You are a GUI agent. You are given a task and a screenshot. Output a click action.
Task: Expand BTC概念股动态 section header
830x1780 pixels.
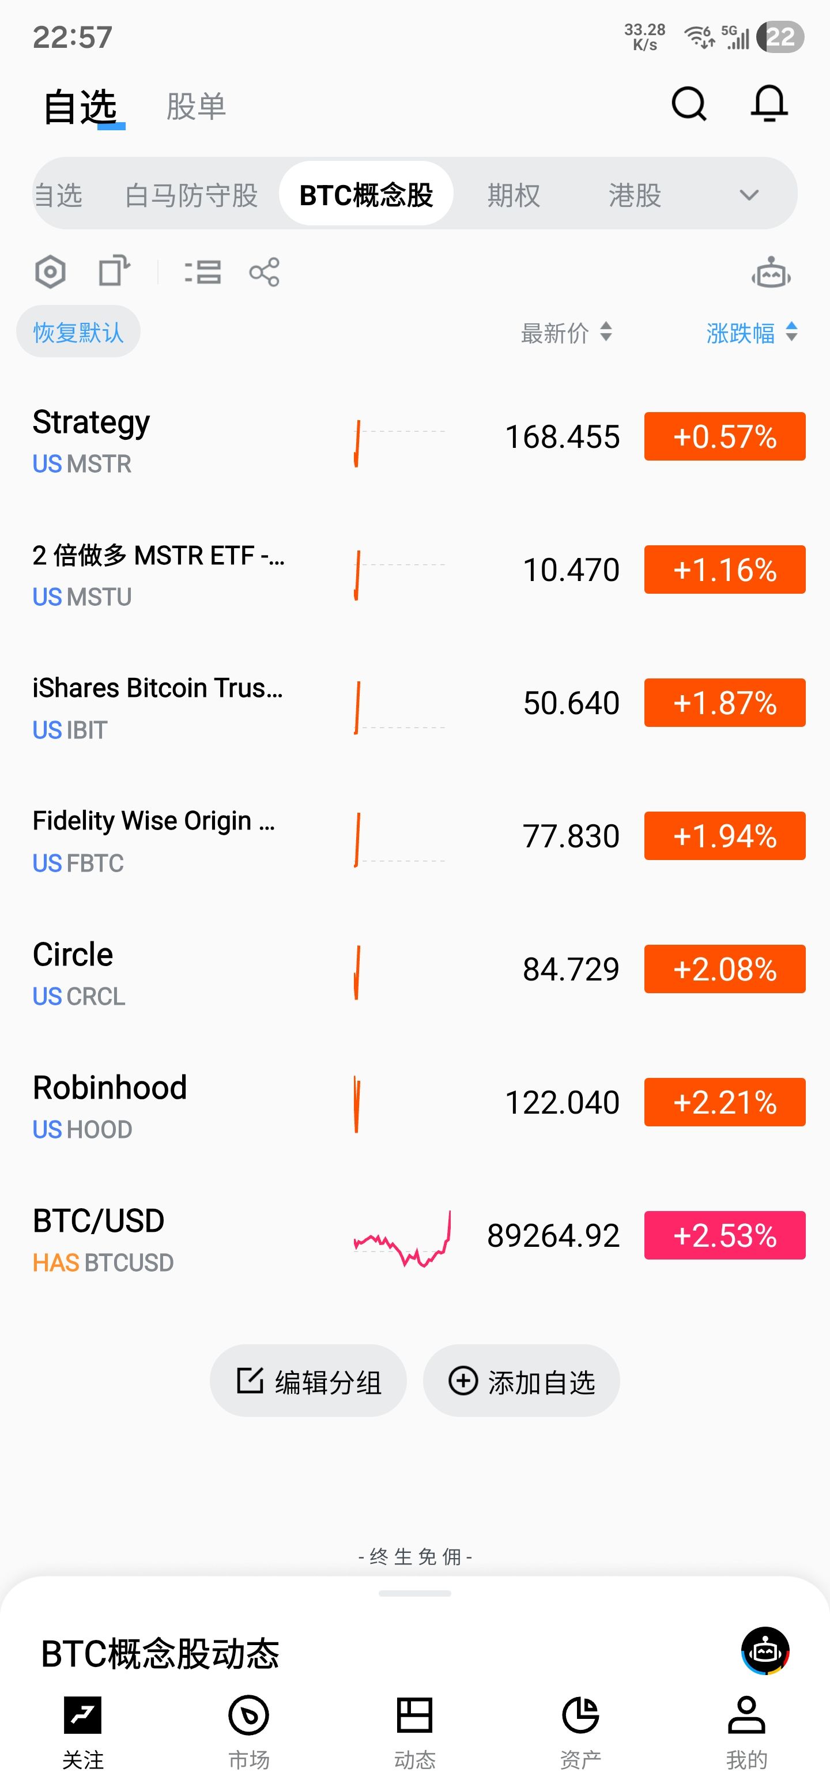(160, 1654)
